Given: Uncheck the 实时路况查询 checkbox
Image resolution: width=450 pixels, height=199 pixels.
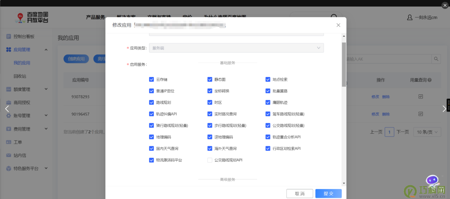Looking at the screenshot, I should coord(210,114).
